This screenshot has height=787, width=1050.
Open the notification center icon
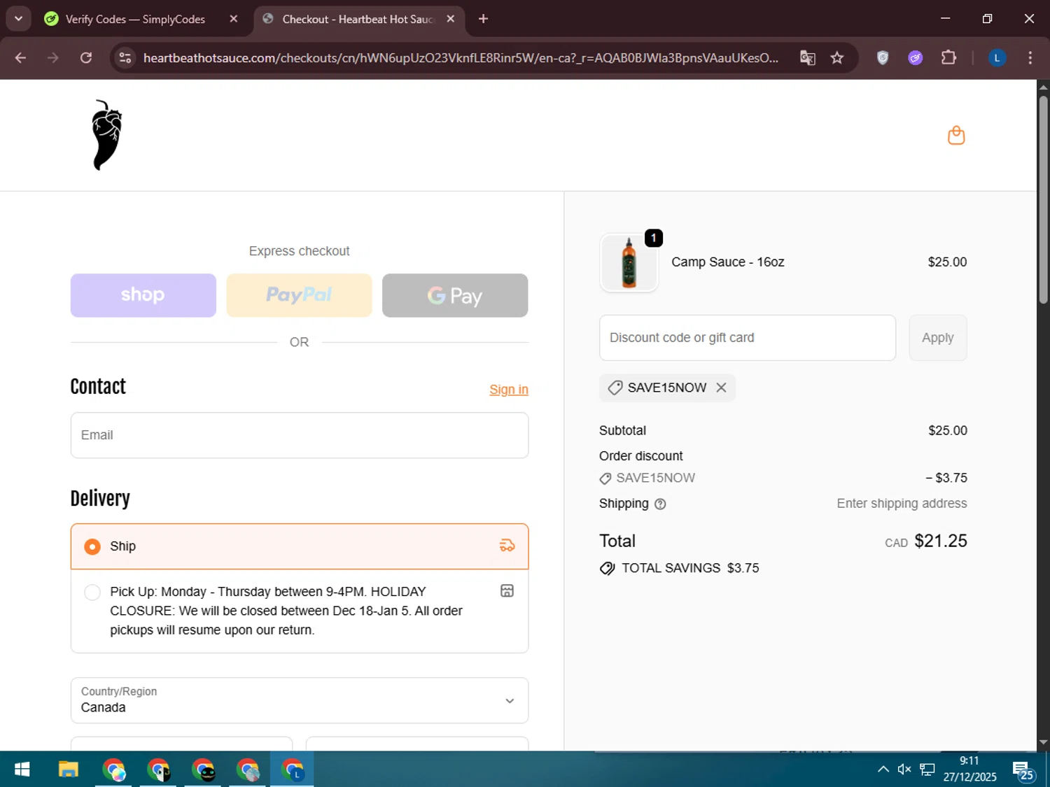[x=1023, y=771]
